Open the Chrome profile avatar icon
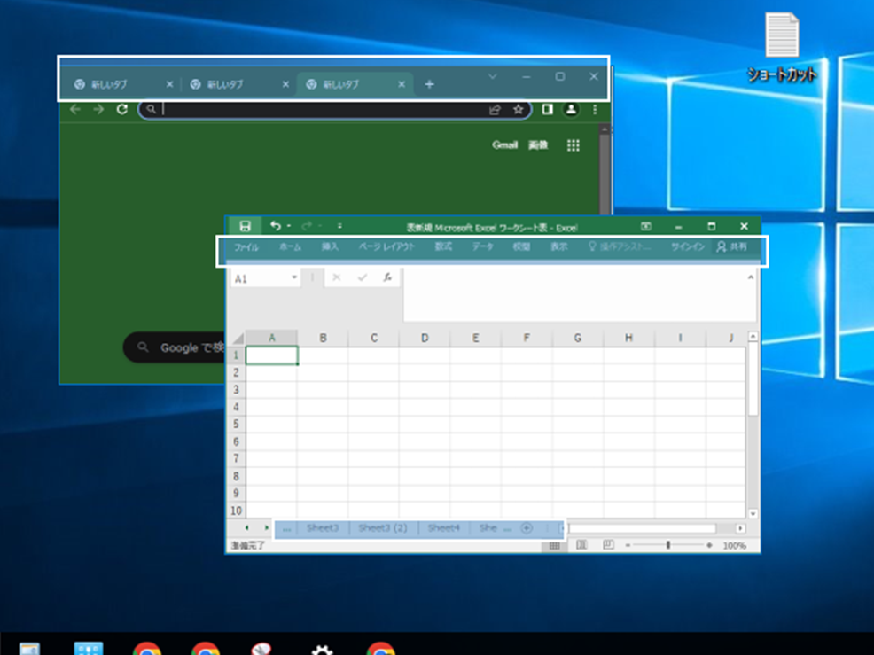This screenshot has width=874, height=655. [571, 109]
